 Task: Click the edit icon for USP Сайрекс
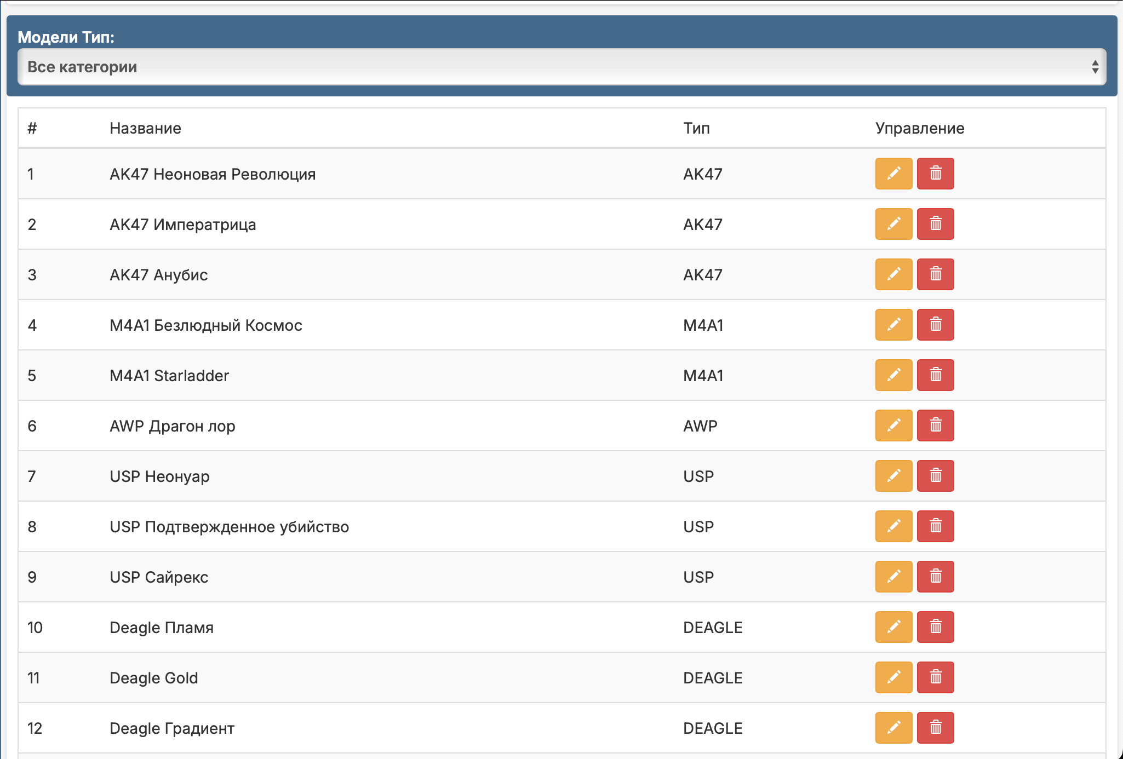(x=893, y=577)
